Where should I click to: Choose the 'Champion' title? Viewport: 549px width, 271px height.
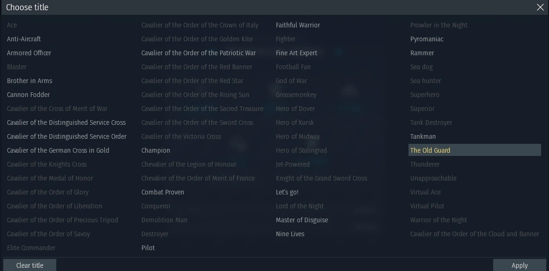156,150
